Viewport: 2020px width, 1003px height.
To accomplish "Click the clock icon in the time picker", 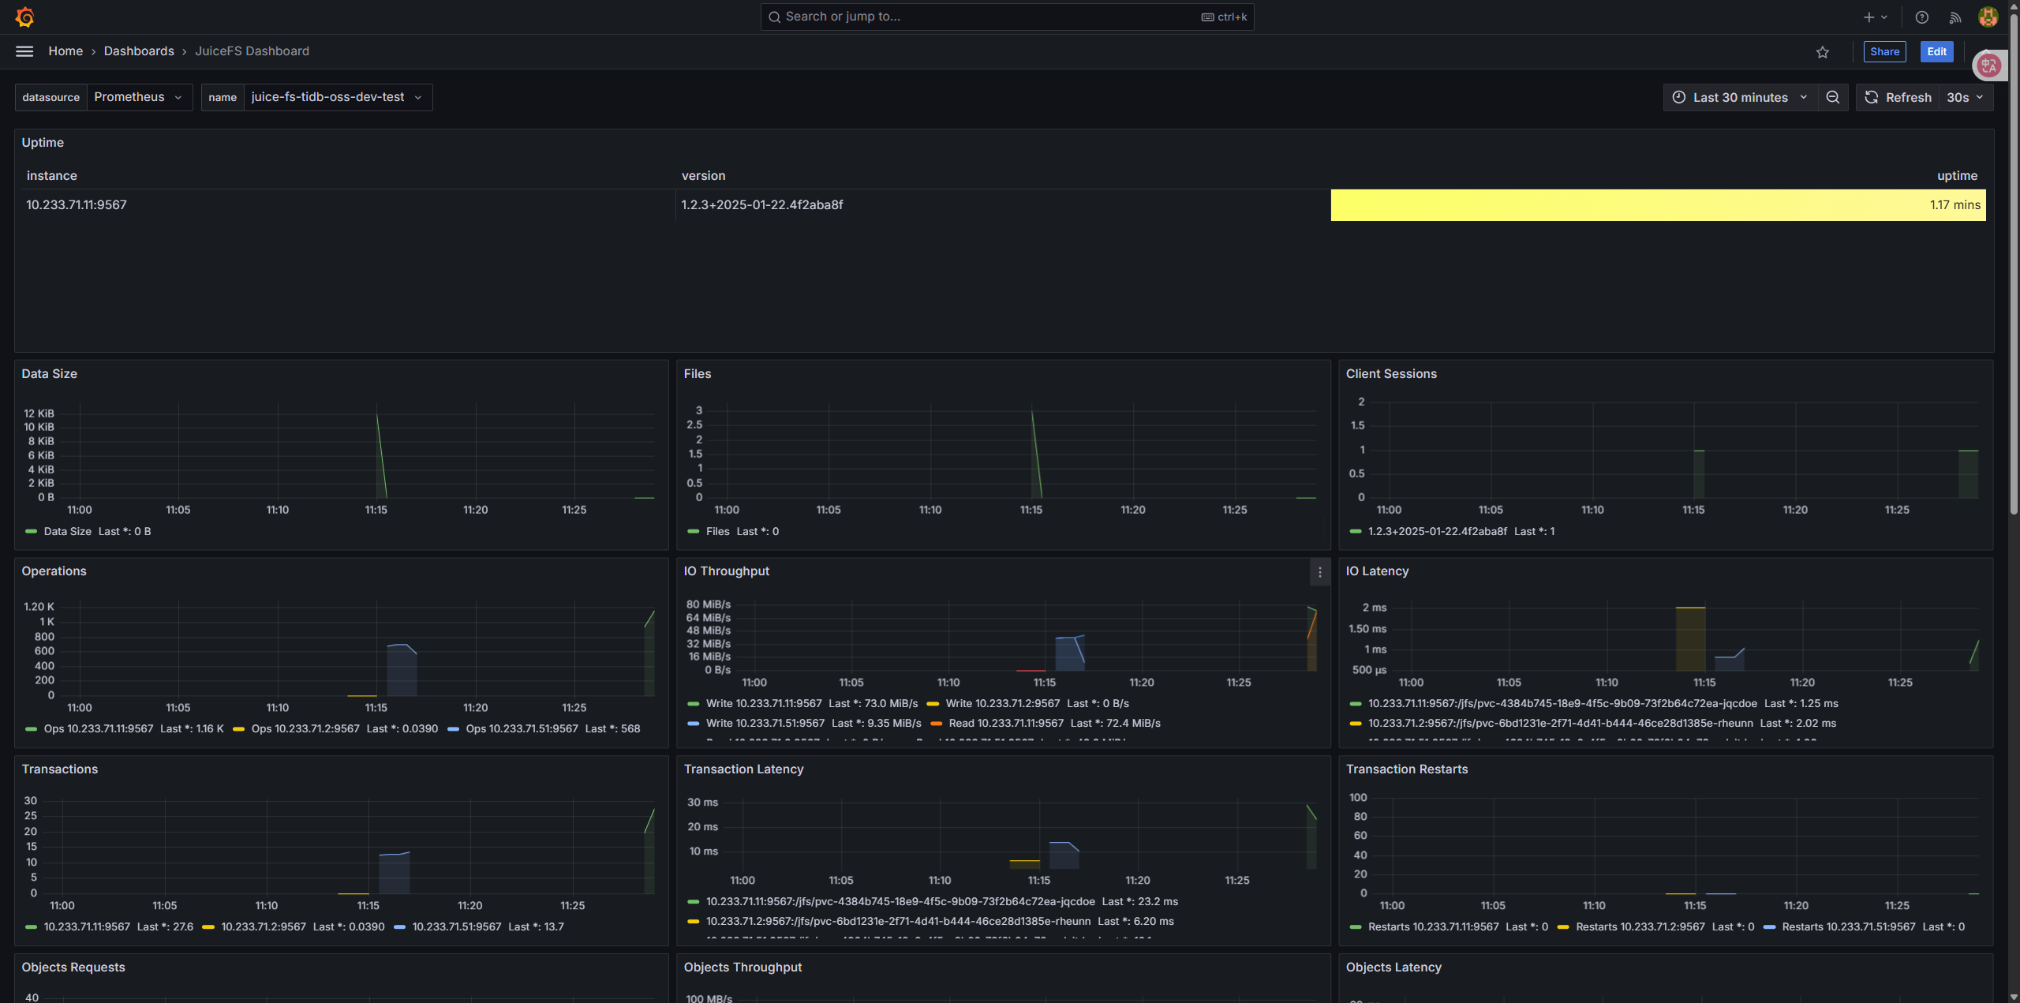I will click(1679, 97).
